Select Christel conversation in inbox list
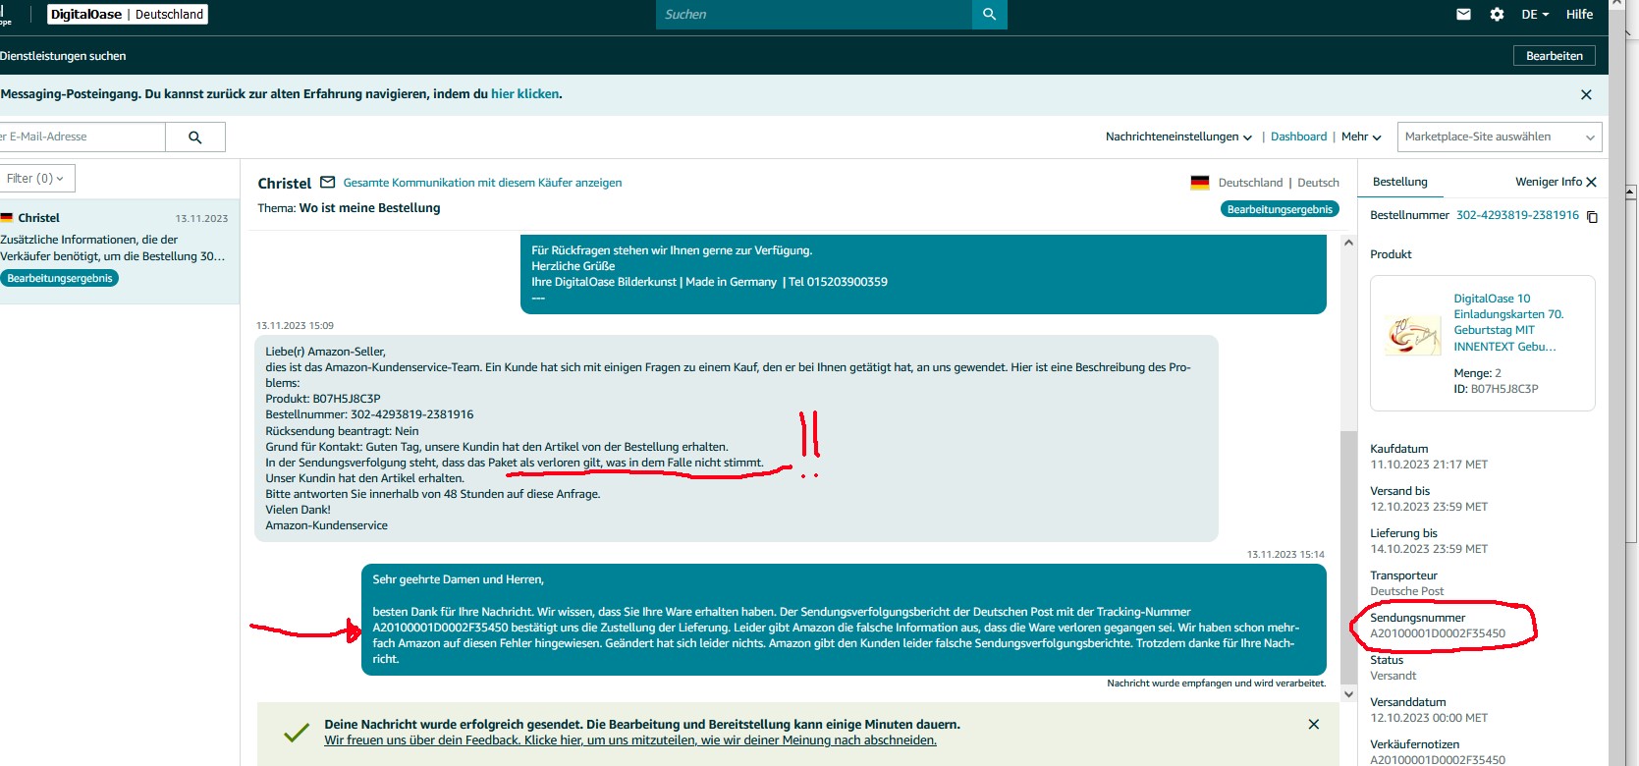Image resolution: width=1639 pixels, height=766 pixels. [x=120, y=251]
